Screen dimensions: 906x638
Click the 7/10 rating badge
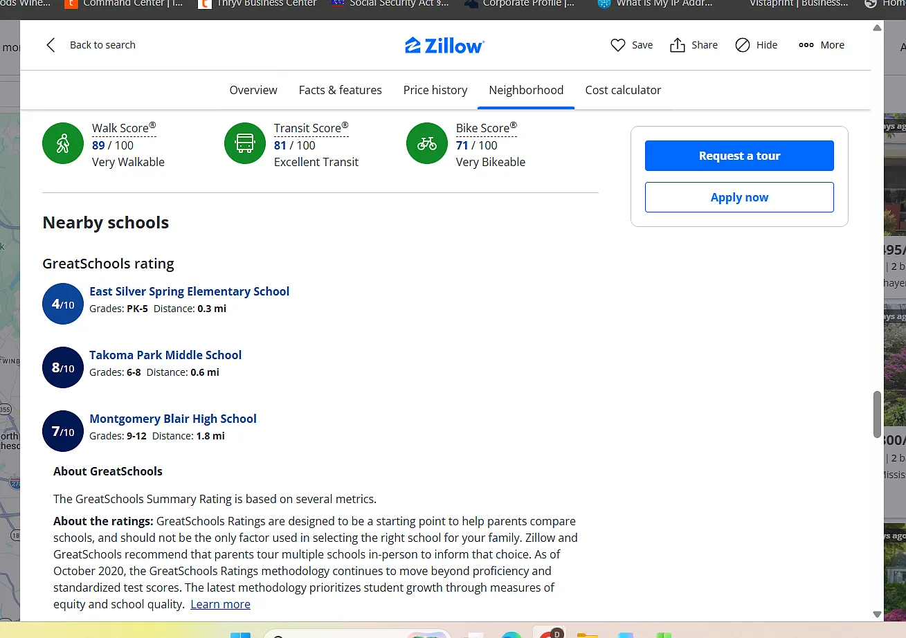point(63,431)
